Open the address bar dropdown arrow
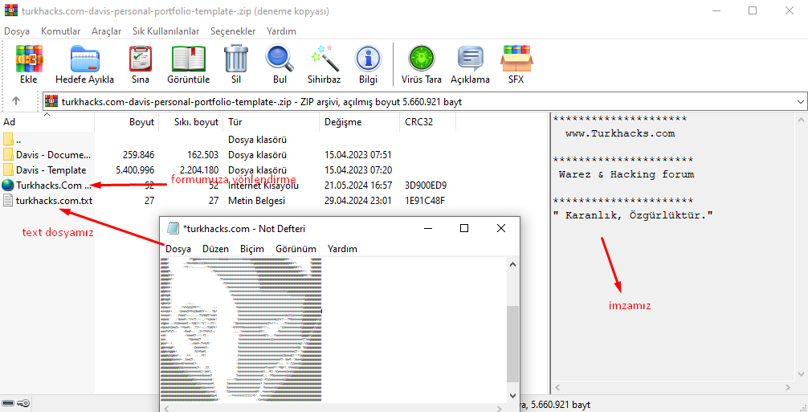 pos(800,101)
